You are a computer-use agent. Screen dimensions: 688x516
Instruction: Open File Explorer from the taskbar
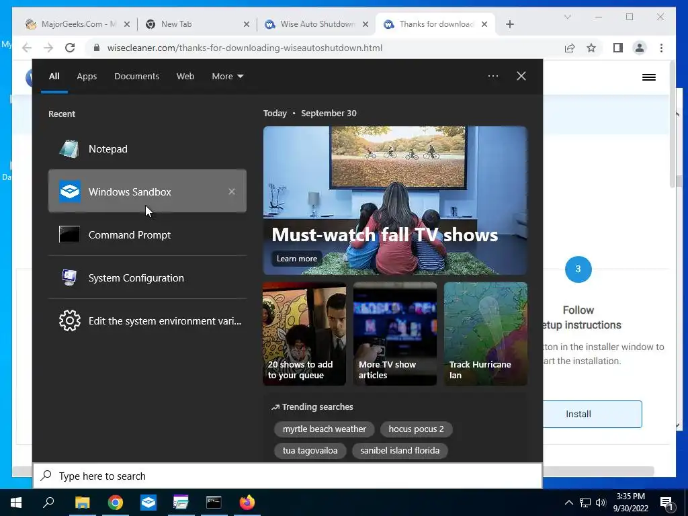82,503
